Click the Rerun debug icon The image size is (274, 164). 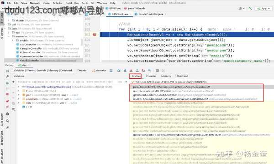pyautogui.click(x=7, y=71)
